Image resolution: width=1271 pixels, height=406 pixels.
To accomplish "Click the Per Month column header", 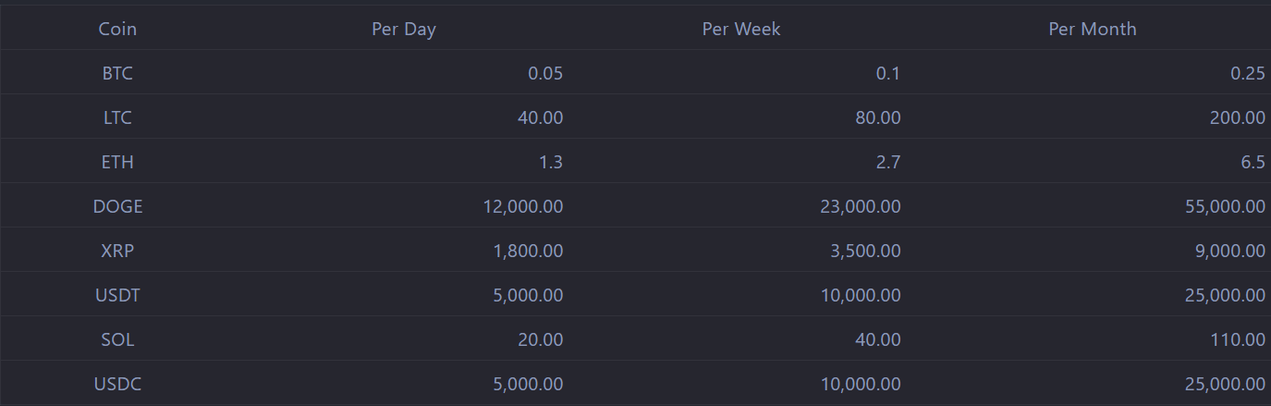I will [1093, 29].
